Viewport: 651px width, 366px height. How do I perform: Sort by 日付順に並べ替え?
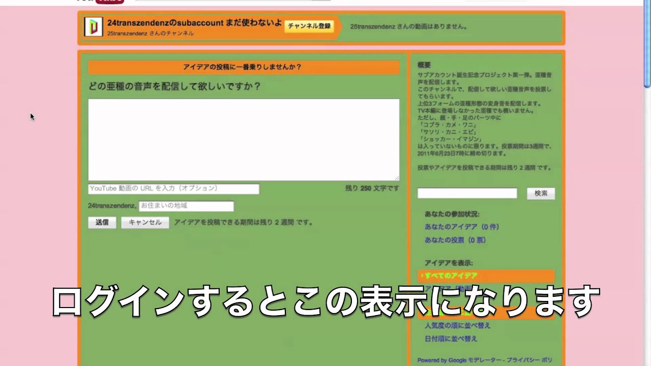click(451, 339)
